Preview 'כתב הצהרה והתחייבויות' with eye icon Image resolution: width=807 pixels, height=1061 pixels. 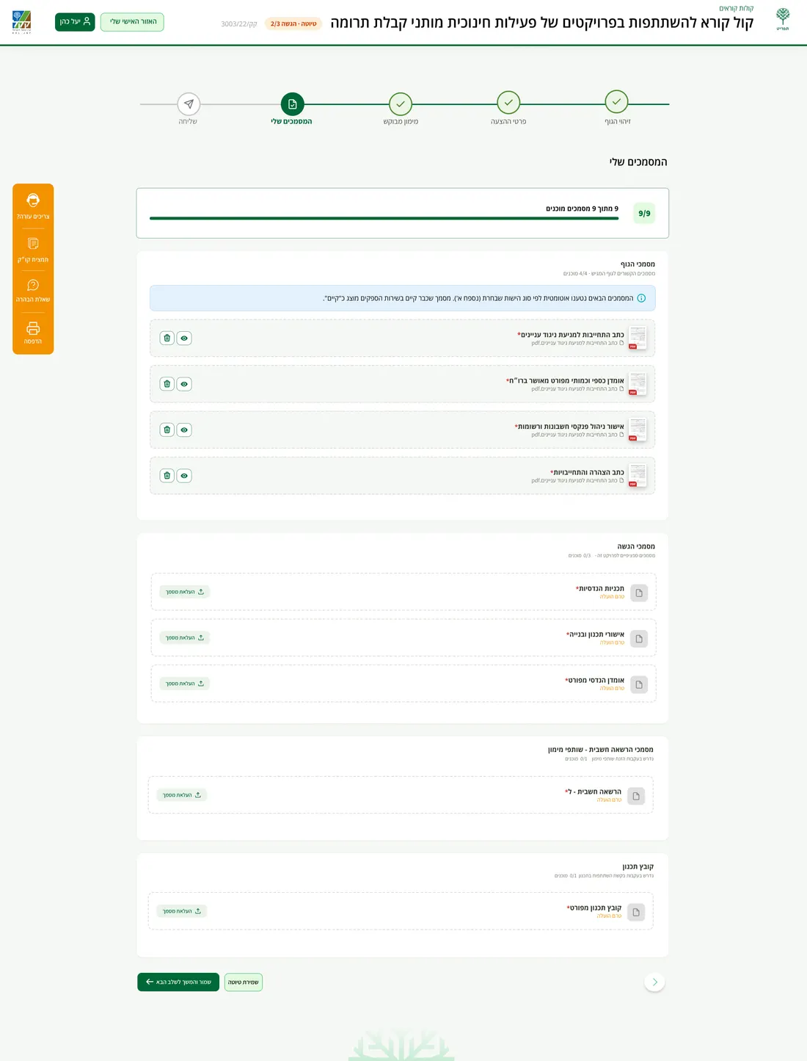click(184, 476)
